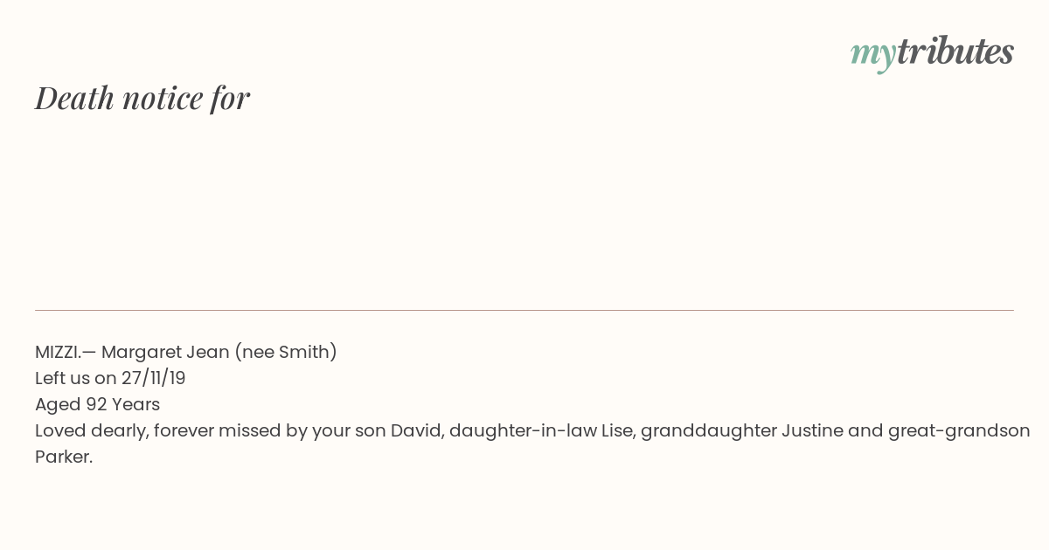
Task: Click the mytributes logo
Action: coord(932,53)
